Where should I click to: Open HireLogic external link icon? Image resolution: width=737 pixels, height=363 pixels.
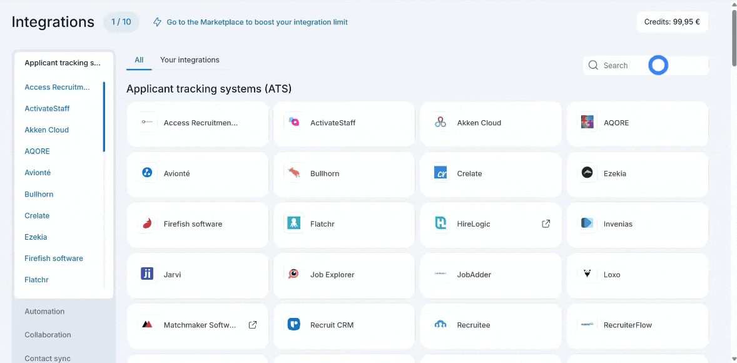(546, 224)
